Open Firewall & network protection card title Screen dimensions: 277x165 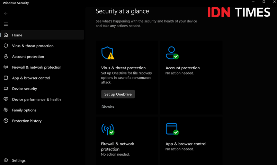117,146
